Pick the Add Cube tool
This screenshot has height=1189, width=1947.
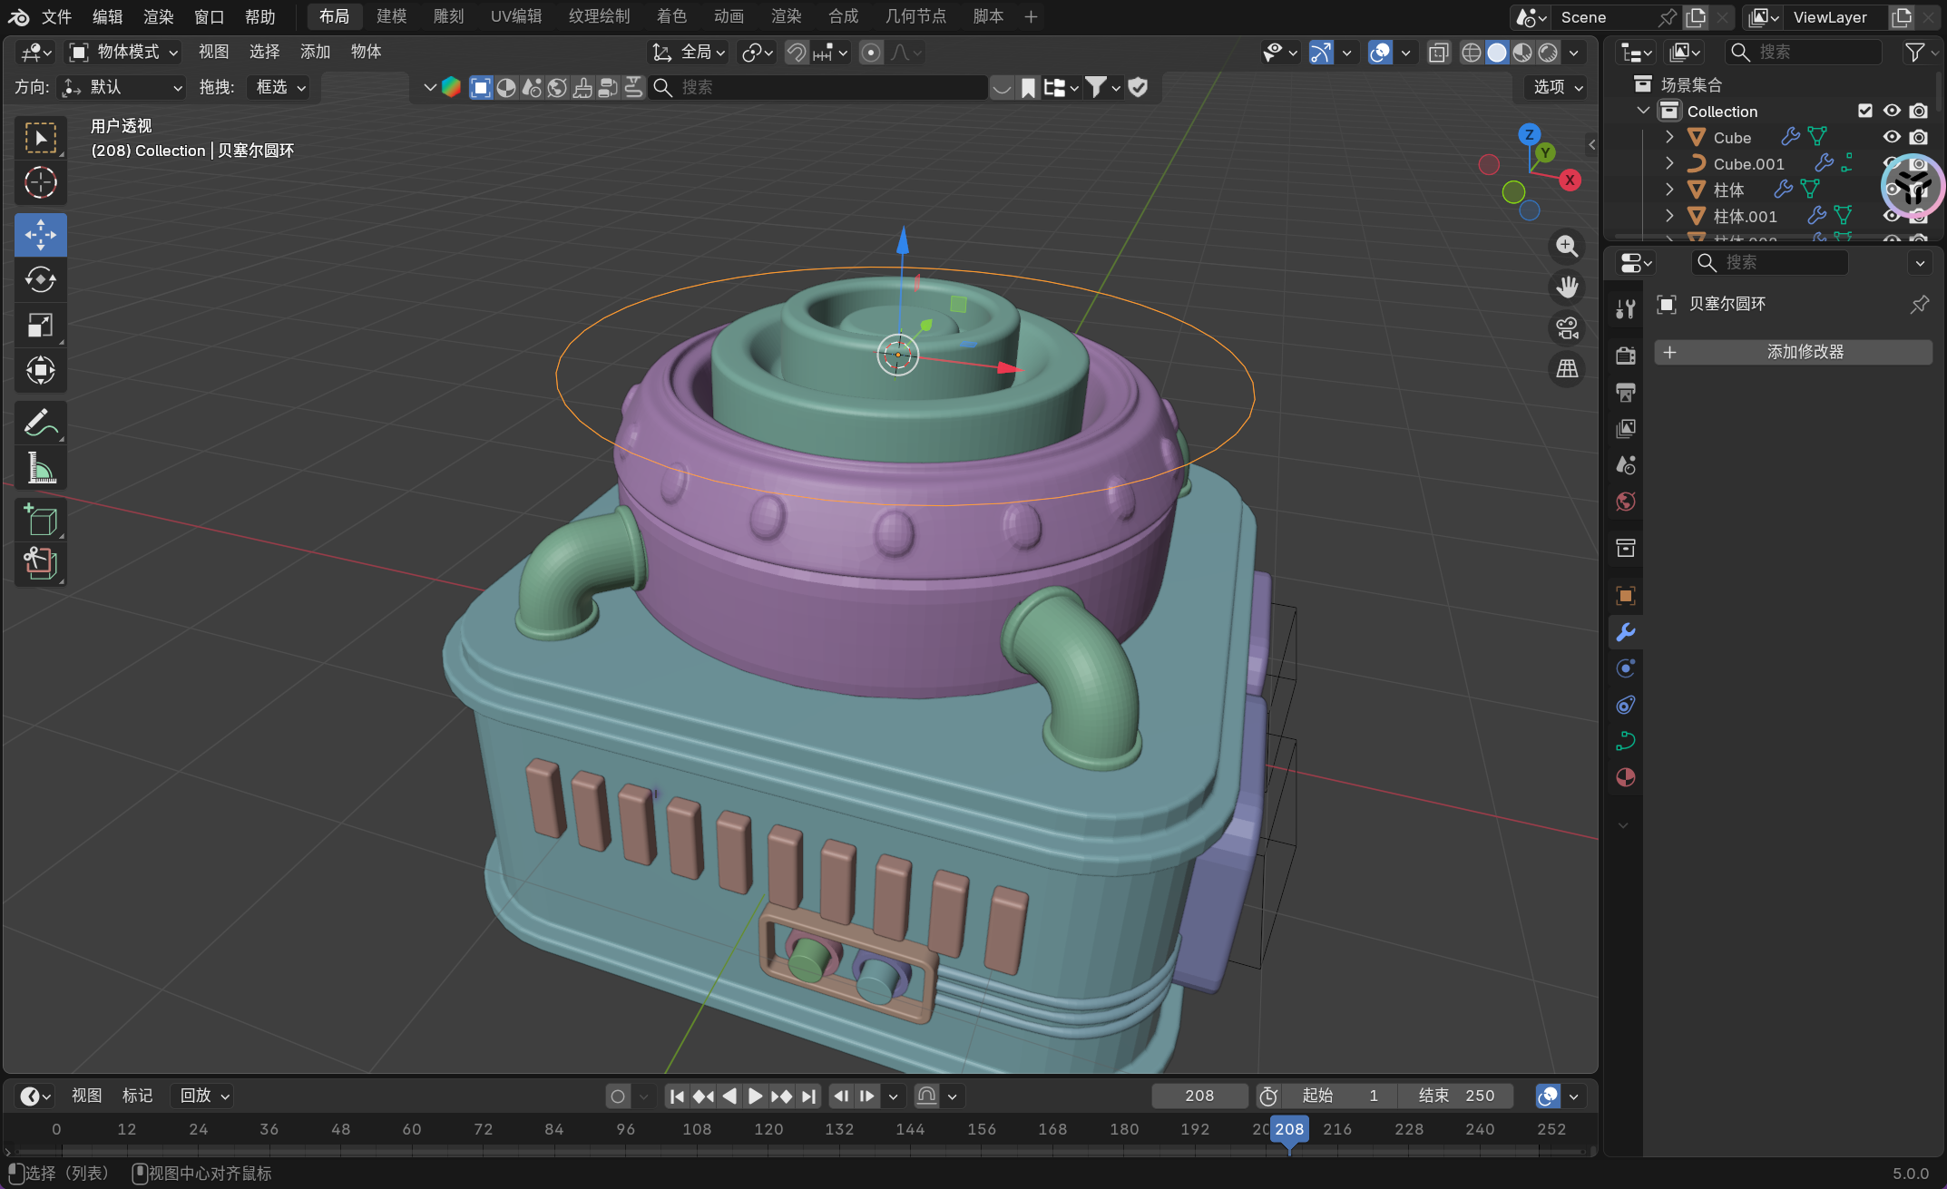[x=40, y=520]
